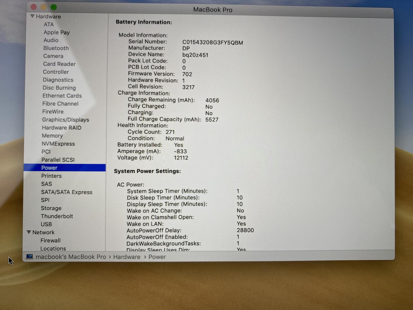Click the Network category label
The image size is (413, 310).
point(43,232)
